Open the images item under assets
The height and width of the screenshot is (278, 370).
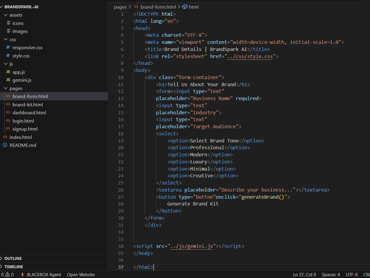[x=20, y=31]
